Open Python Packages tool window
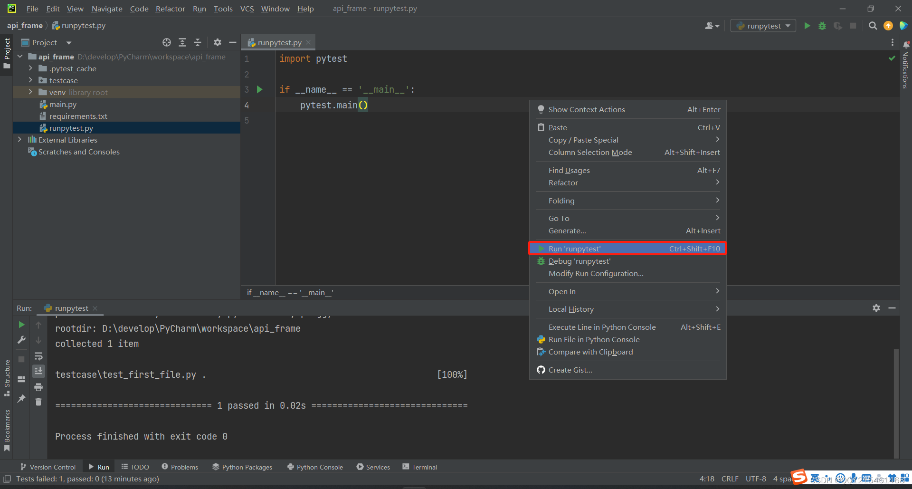Screen dimensions: 912x489 pos(242,467)
